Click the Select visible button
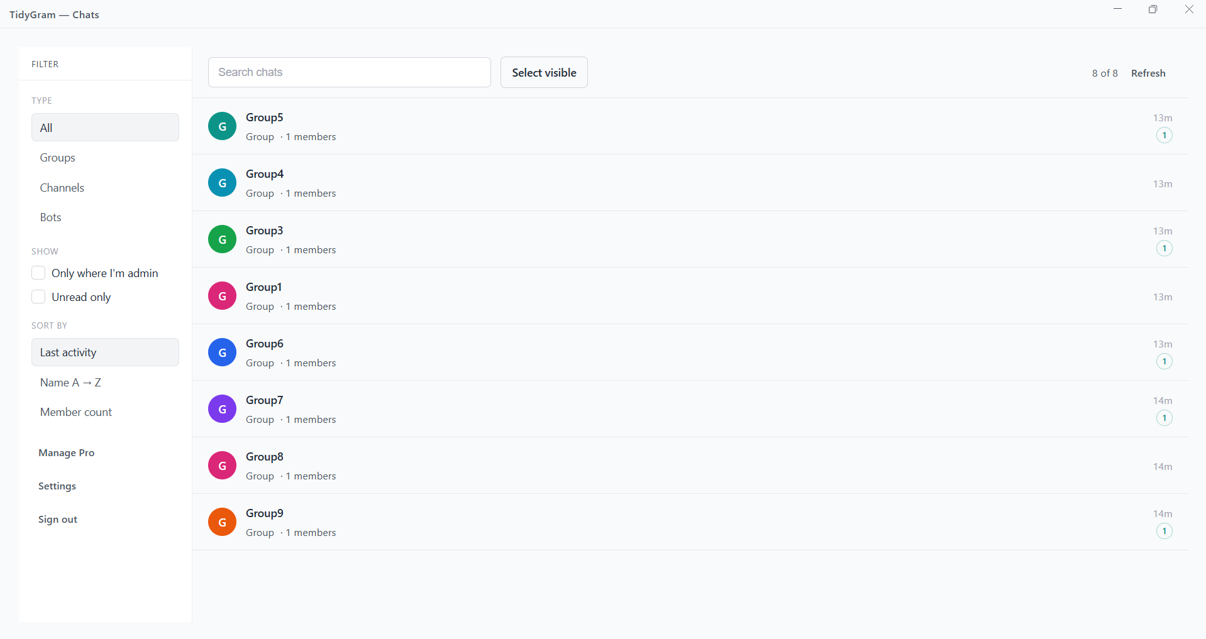This screenshot has height=639, width=1206. point(544,72)
